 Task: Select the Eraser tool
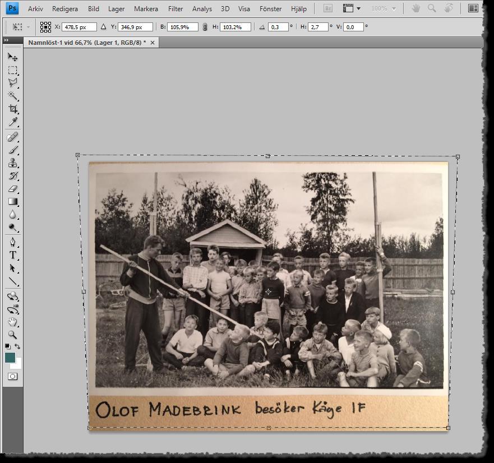[x=12, y=189]
